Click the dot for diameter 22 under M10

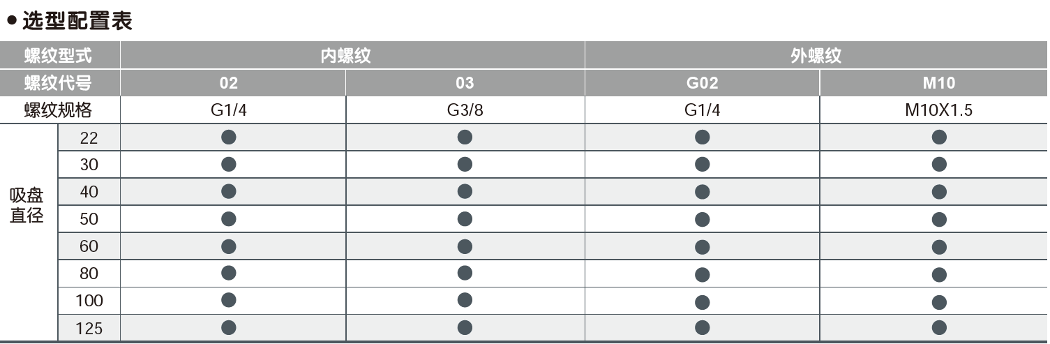(x=939, y=137)
